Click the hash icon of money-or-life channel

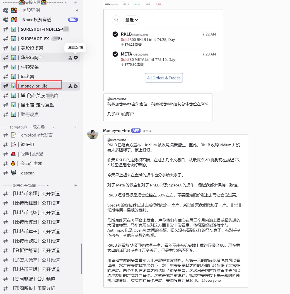[x=6, y=86]
